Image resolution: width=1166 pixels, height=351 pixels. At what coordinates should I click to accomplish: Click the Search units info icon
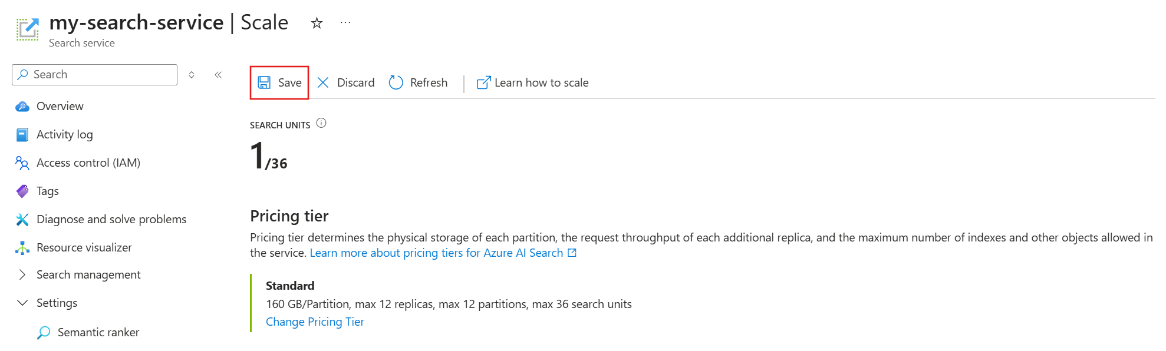(321, 123)
